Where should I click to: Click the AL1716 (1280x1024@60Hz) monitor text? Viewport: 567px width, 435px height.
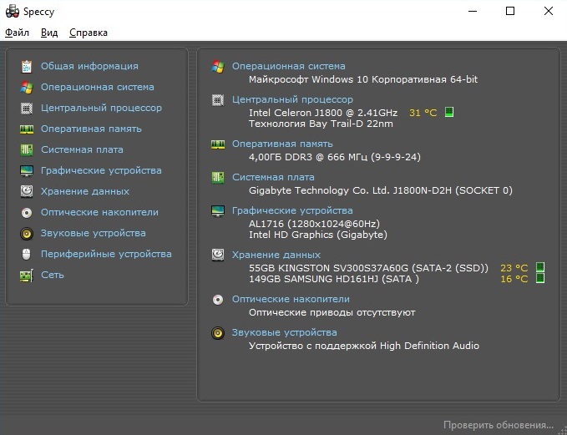tap(314, 224)
